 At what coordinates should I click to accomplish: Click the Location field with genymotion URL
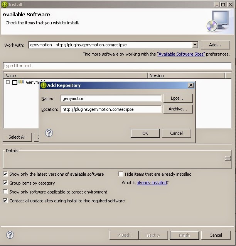pyautogui.click(x=111, y=109)
